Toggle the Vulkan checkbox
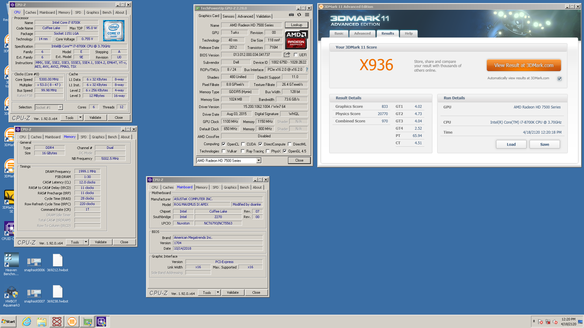 coord(224,151)
